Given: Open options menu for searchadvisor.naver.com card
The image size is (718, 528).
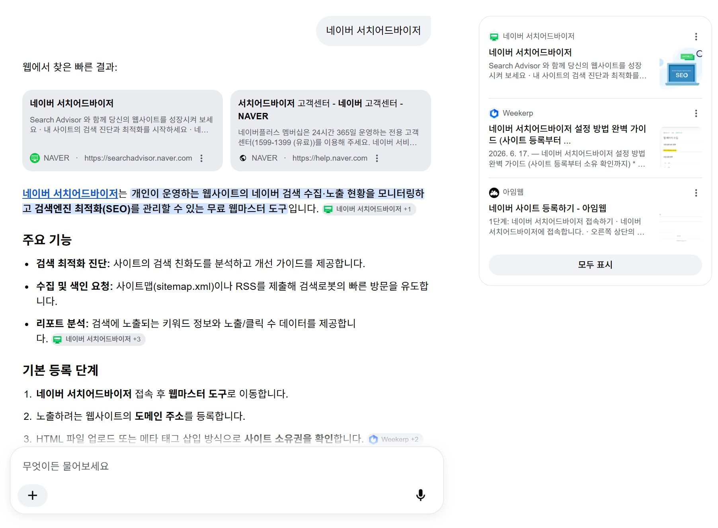Looking at the screenshot, I should pyautogui.click(x=201, y=158).
